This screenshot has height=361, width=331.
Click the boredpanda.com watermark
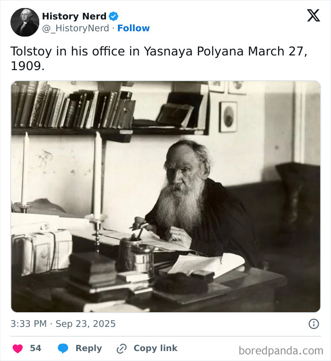pos(280,351)
